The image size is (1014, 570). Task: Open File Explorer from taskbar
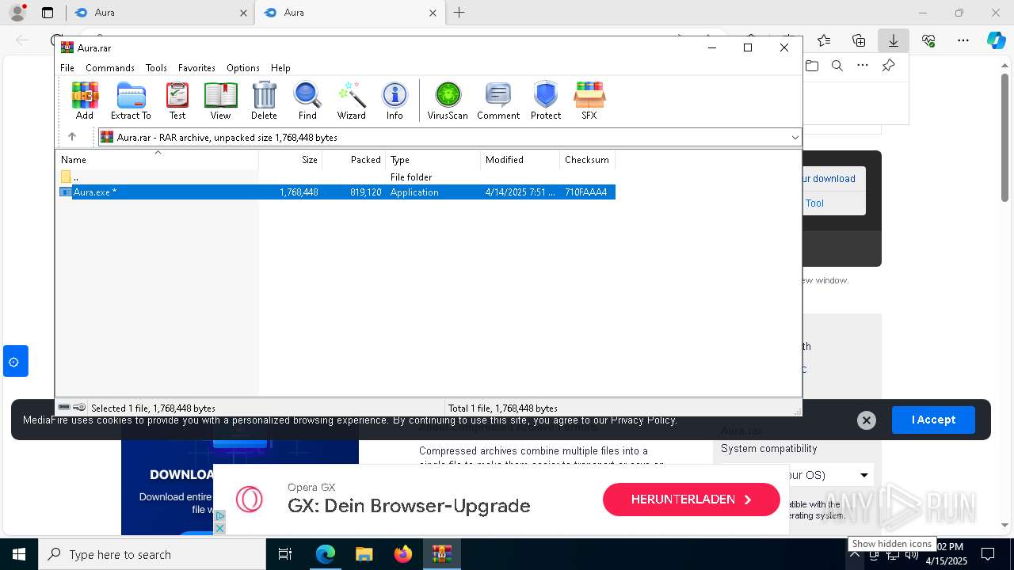tap(364, 554)
